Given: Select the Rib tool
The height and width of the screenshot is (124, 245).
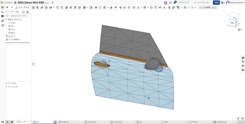Looking at the screenshot, I should click(x=71, y=7).
